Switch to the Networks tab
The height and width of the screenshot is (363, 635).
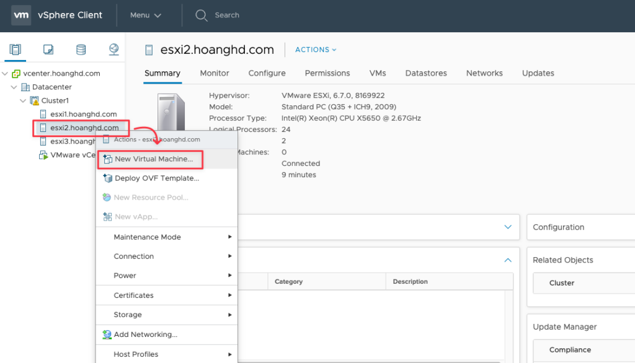click(x=484, y=73)
